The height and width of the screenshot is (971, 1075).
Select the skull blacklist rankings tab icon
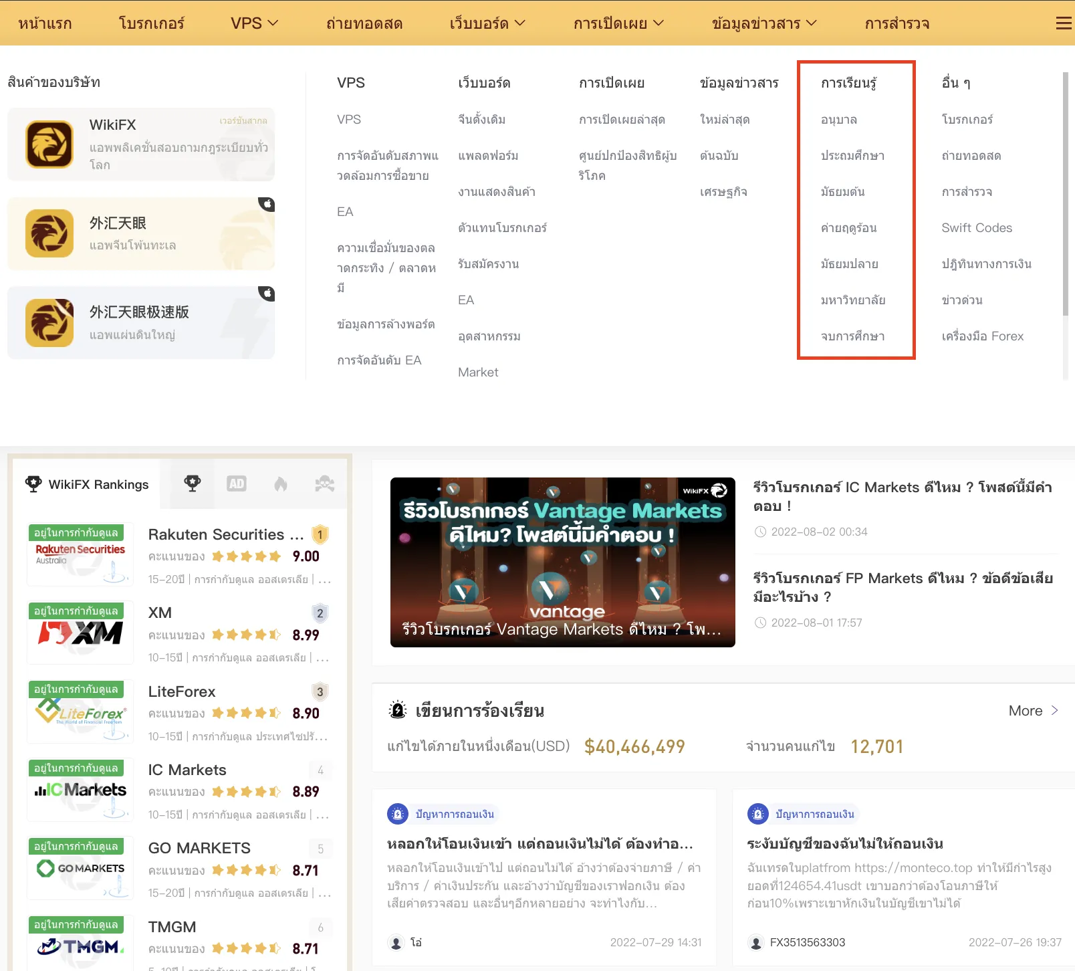click(x=325, y=483)
